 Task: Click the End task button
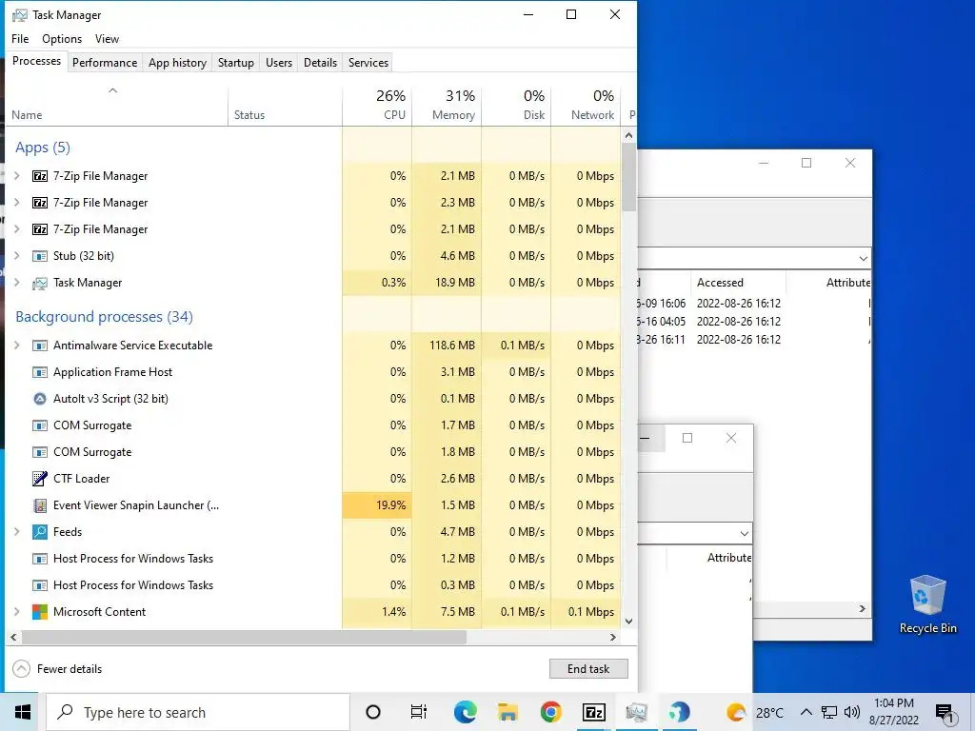coord(588,669)
